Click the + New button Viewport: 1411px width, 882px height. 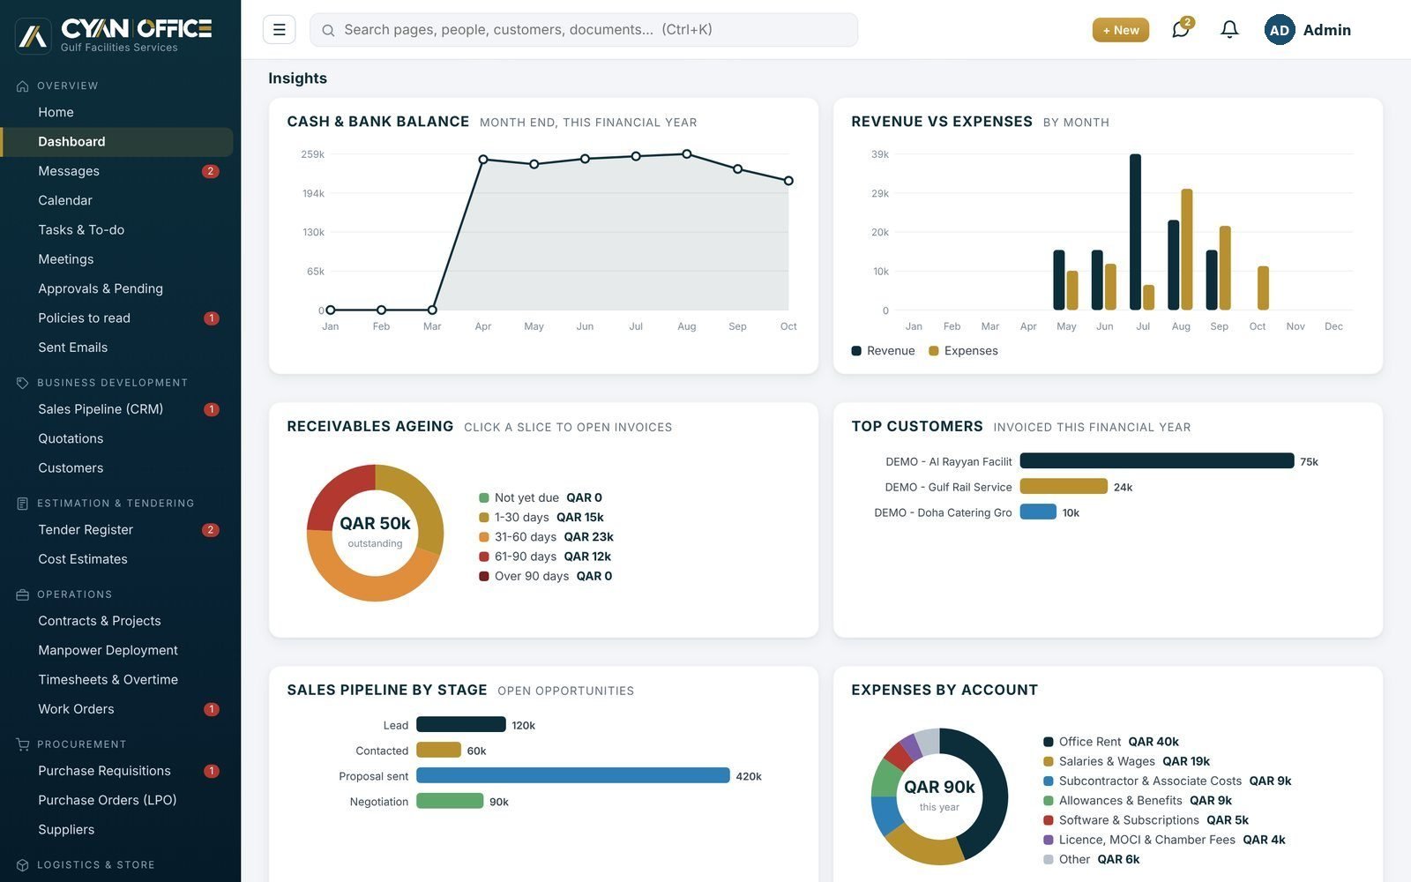click(x=1120, y=29)
